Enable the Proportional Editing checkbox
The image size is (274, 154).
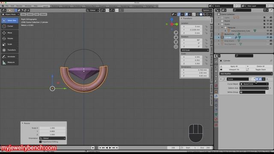40,142
